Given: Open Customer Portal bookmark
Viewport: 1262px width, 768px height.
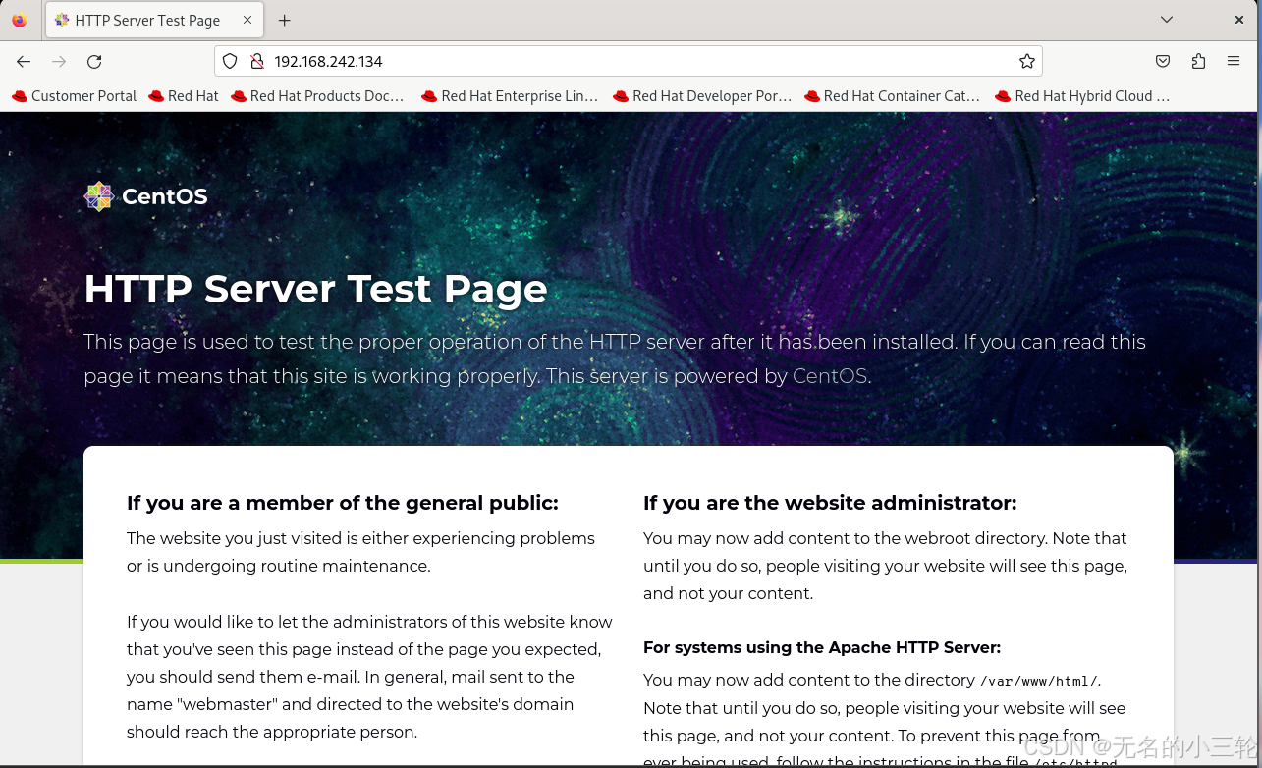Looking at the screenshot, I should click(75, 96).
